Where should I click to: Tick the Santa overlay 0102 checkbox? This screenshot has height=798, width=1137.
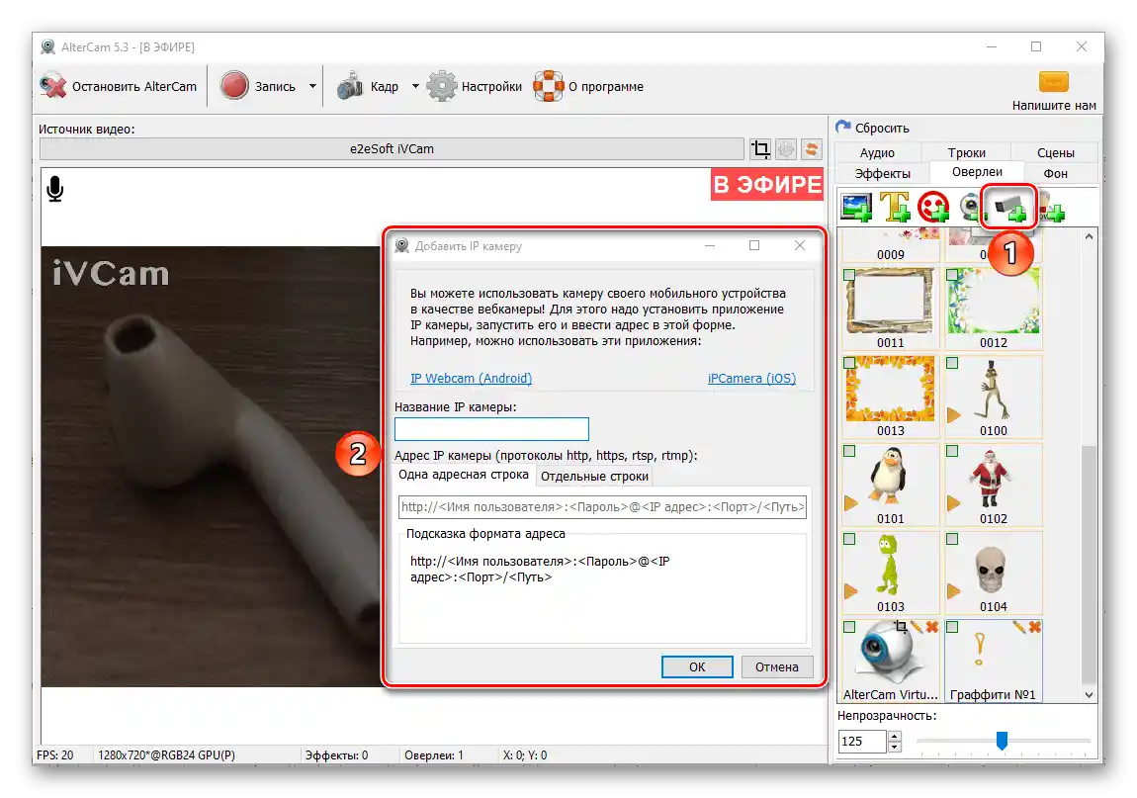click(x=953, y=451)
